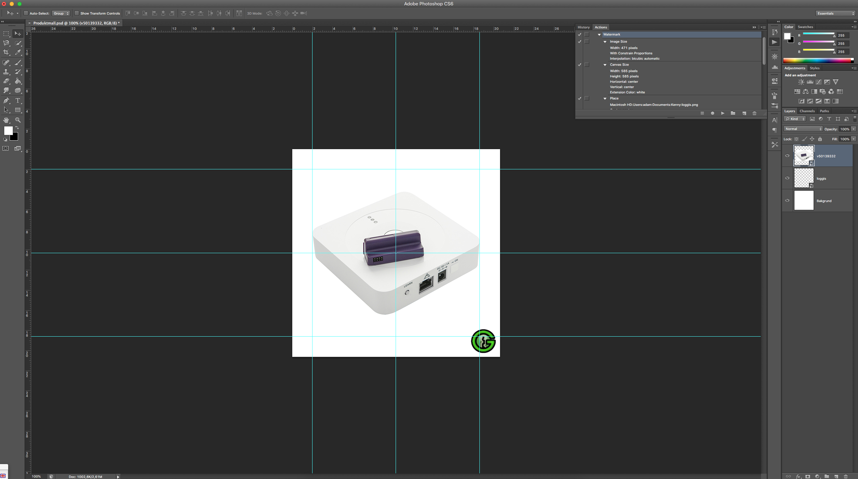
Task: Collapse the Watermark action set
Action: 599,34
